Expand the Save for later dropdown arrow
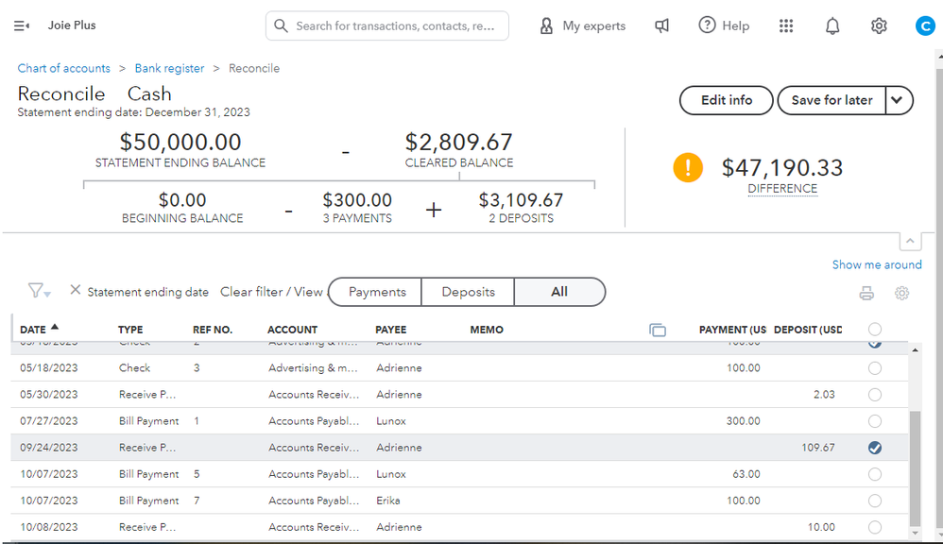Screen dimensions: 943x544 899,100
